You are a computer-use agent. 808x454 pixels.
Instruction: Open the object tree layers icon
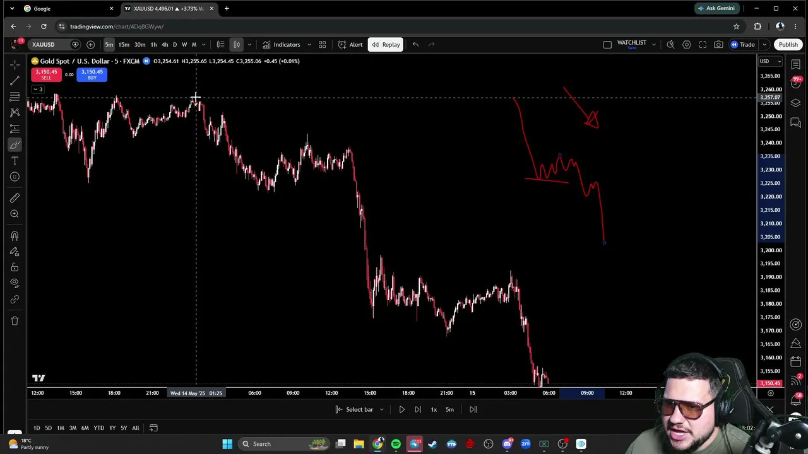(x=795, y=103)
